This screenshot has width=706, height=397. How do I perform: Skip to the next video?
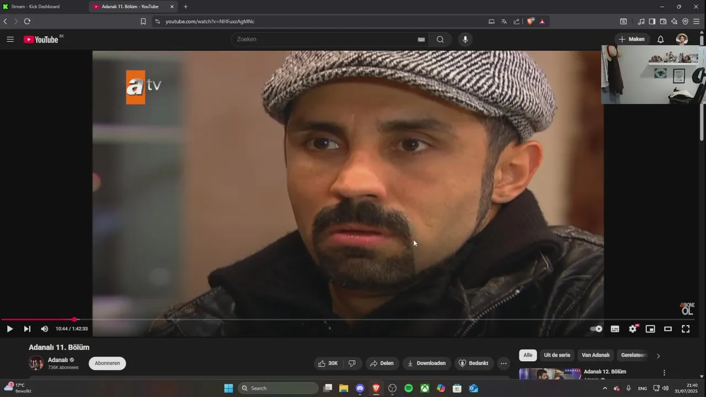27,329
